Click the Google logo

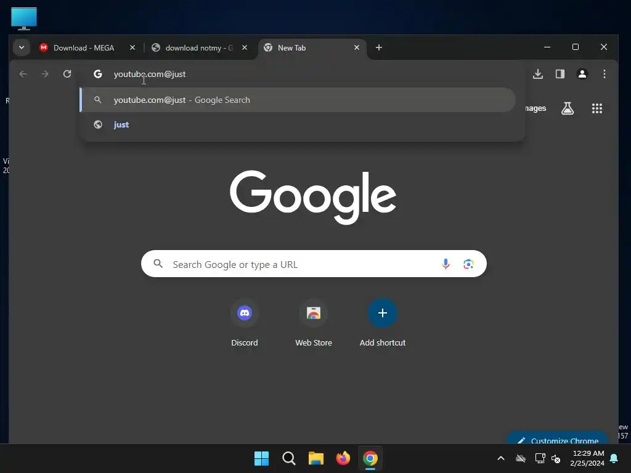click(313, 197)
